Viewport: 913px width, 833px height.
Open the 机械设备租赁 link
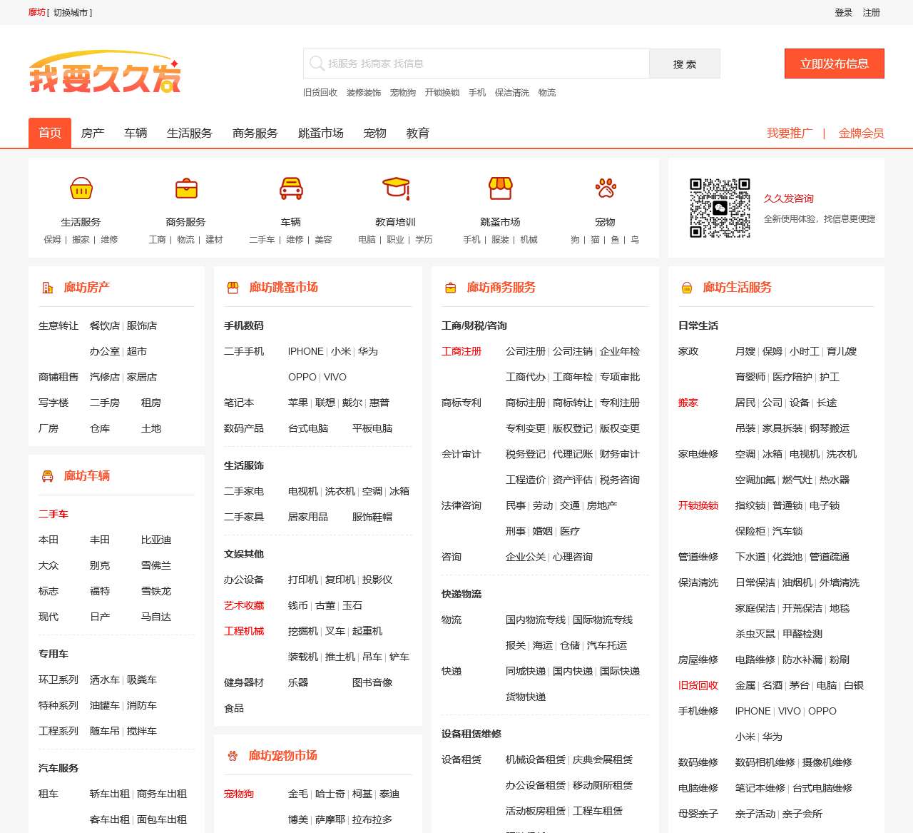click(536, 759)
